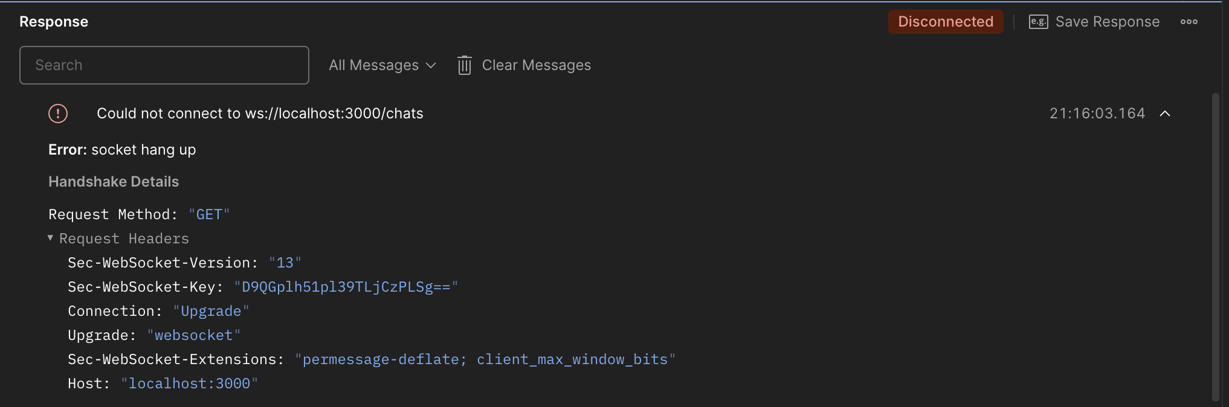Select the "Could not connect" error message

(260, 114)
